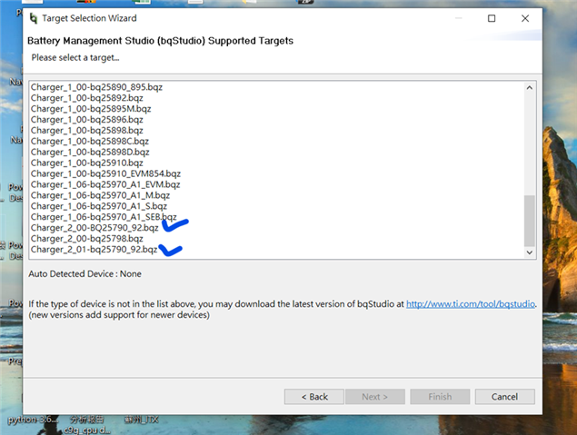Open the ti.com/tool/bqstudio download link
577x435 pixels.
[471, 304]
